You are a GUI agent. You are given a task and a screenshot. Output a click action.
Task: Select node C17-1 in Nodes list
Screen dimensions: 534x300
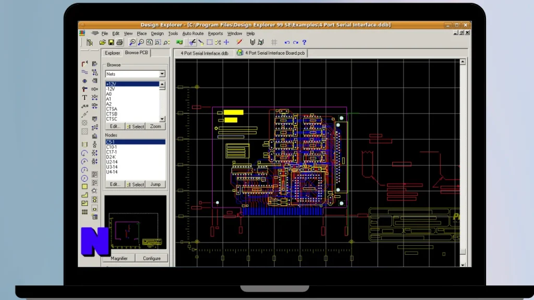pos(135,152)
